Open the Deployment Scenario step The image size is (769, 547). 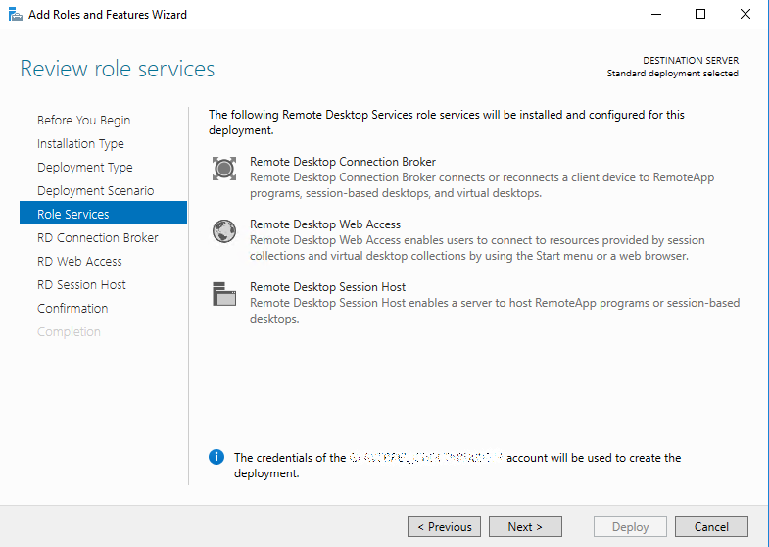pos(96,191)
